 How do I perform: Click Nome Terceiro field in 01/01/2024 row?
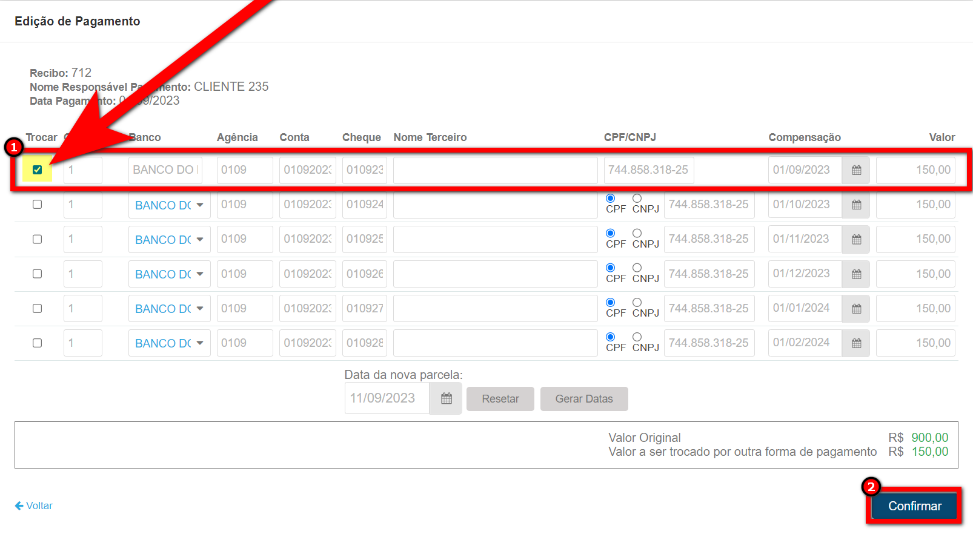[495, 309]
